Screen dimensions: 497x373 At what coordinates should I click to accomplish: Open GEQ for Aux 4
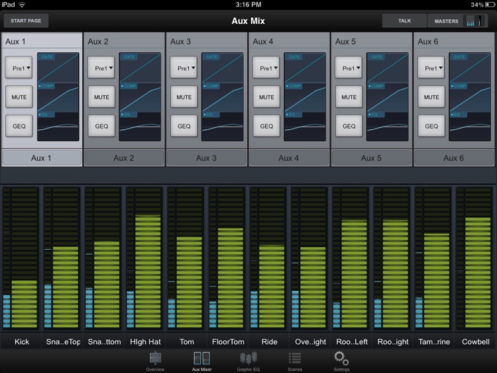266,126
